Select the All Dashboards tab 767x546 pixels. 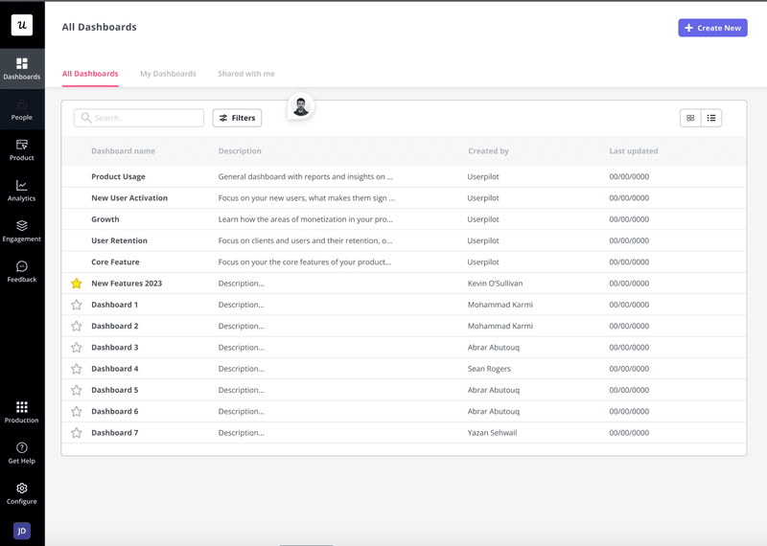point(90,74)
